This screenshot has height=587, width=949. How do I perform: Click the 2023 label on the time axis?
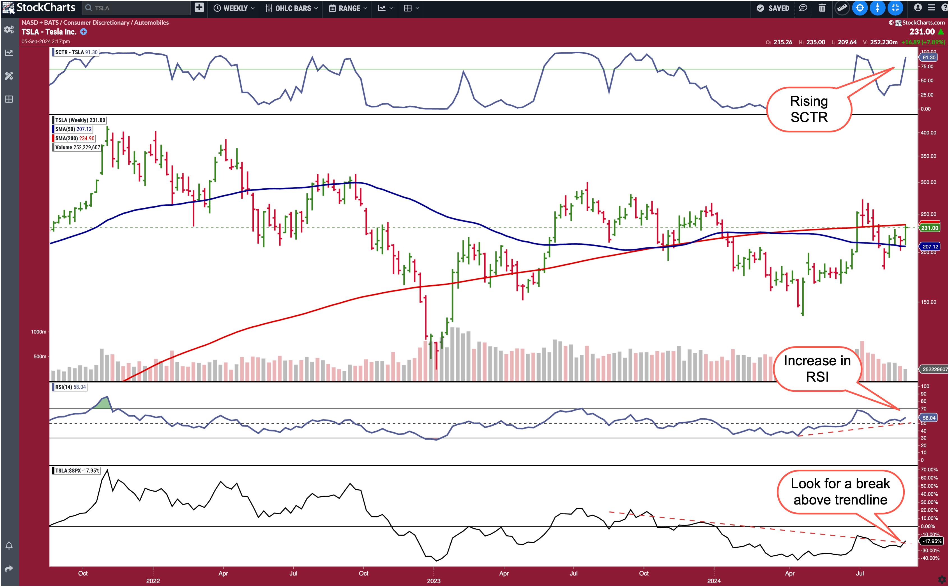433,581
